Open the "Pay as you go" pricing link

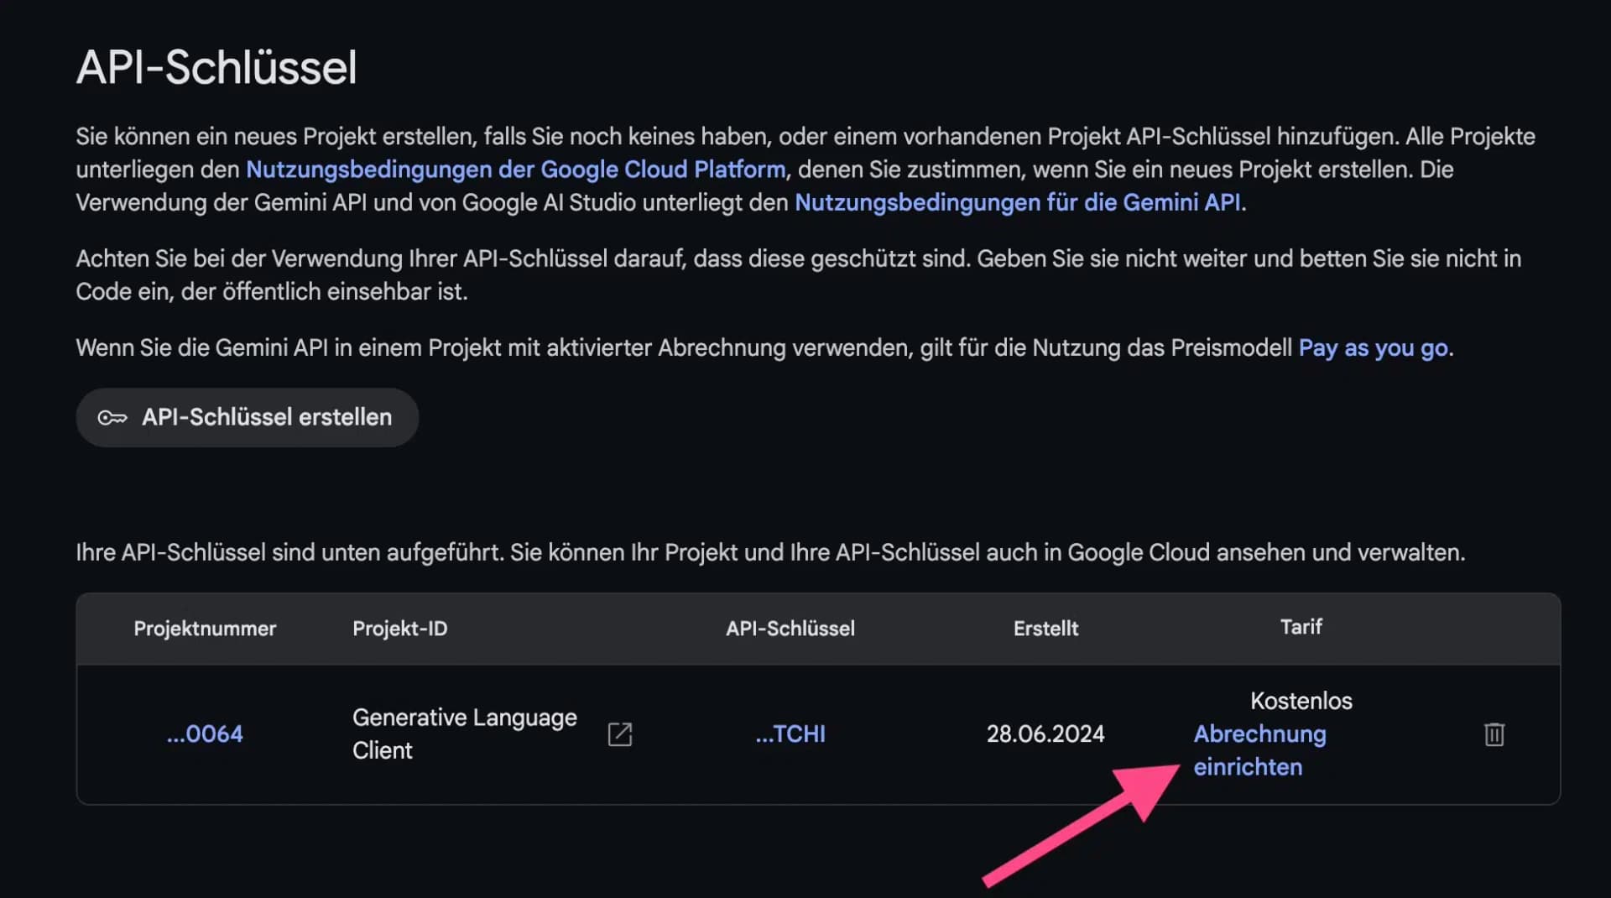[1373, 347]
